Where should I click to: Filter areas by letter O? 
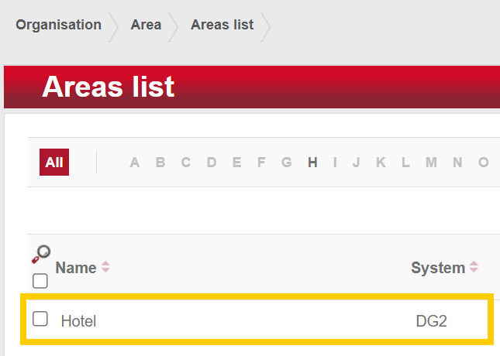(483, 163)
